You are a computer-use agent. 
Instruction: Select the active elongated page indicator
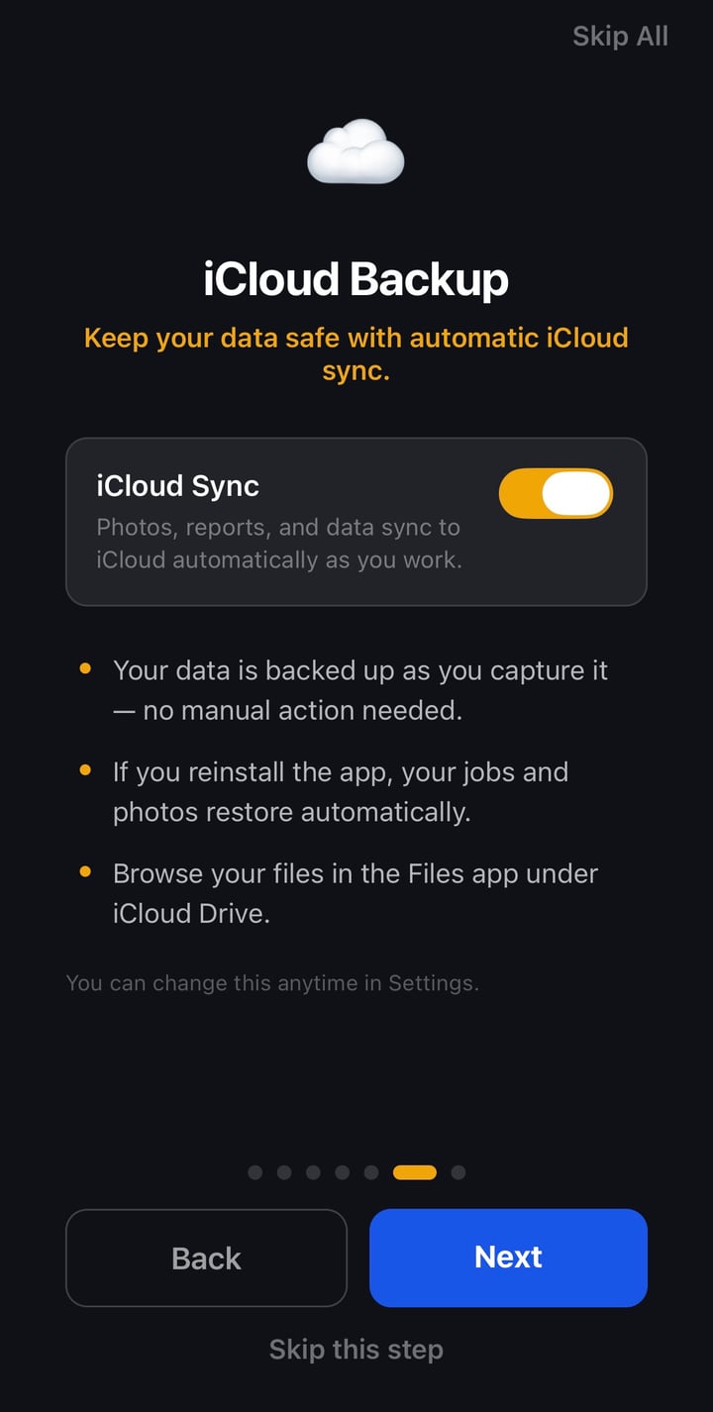point(414,1171)
